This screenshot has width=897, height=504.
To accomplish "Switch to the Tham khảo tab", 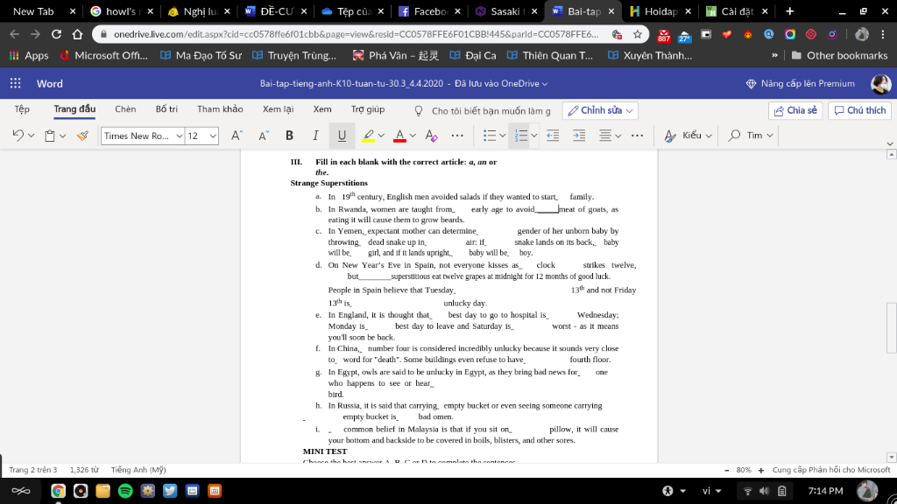I will pyautogui.click(x=220, y=109).
